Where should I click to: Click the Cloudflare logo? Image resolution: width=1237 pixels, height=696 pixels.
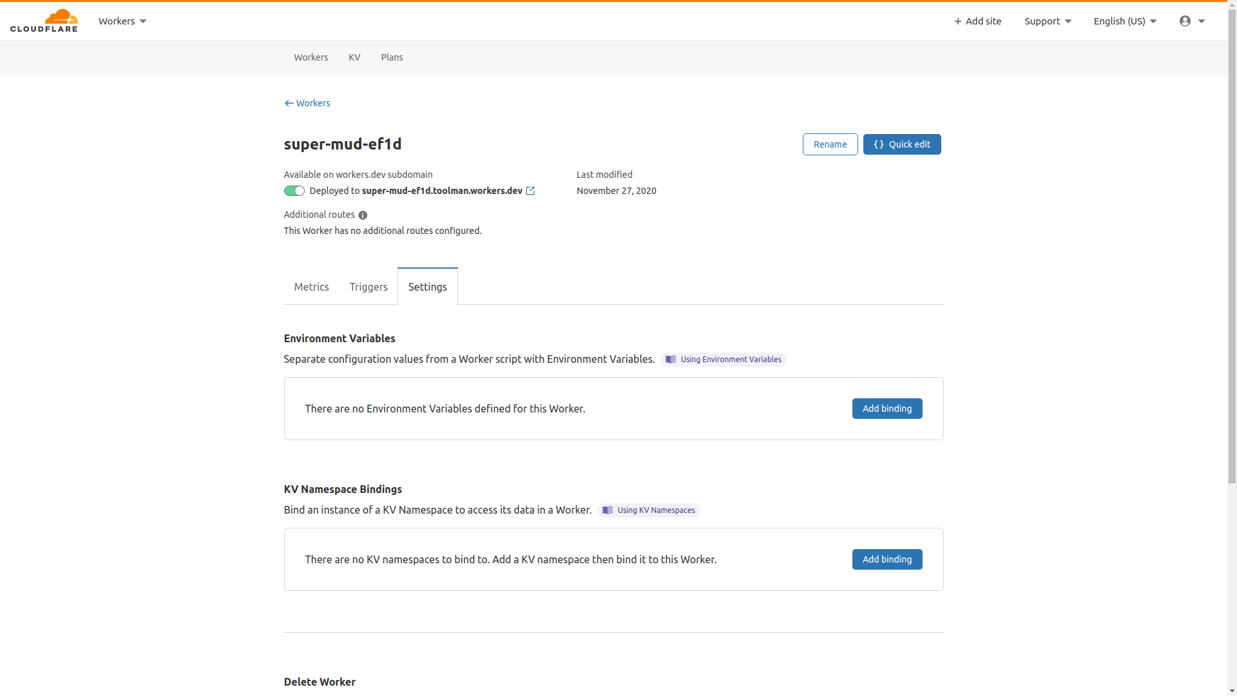point(44,21)
